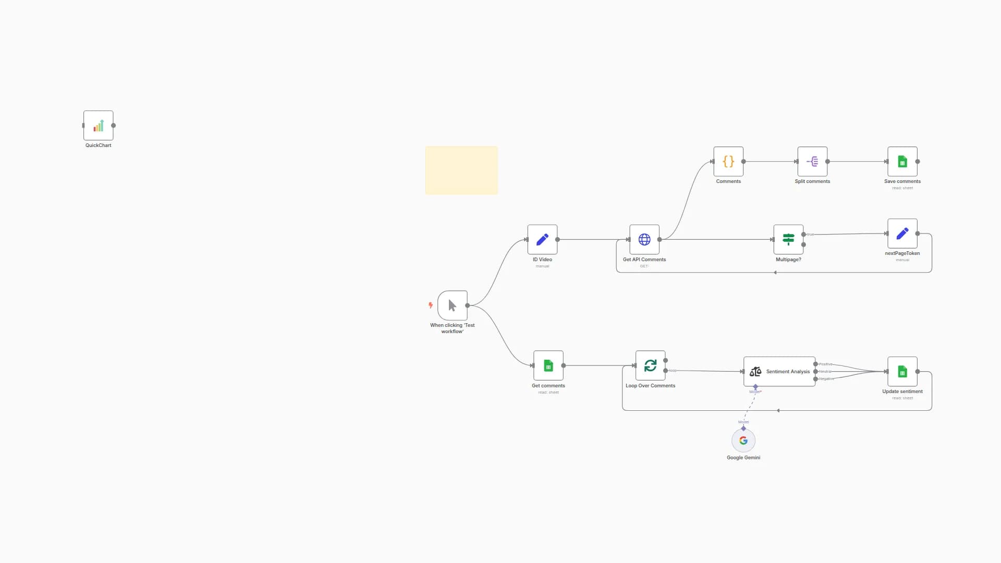The width and height of the screenshot is (1001, 563).
Task: Open the Google Gemini model node
Action: point(743,440)
